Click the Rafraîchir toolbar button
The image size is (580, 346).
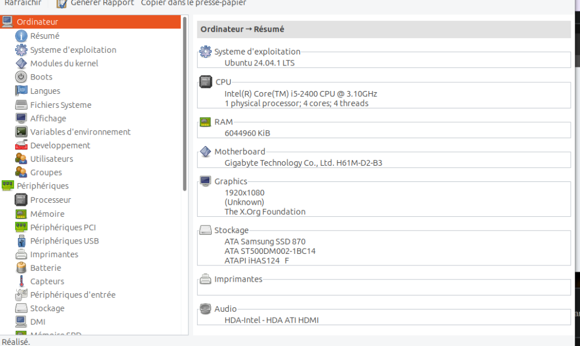(x=22, y=3)
